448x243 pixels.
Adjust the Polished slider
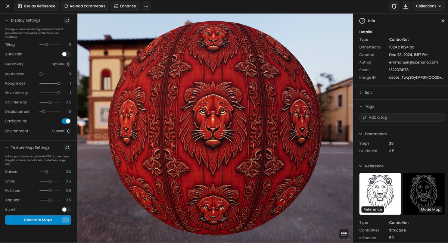point(50,190)
